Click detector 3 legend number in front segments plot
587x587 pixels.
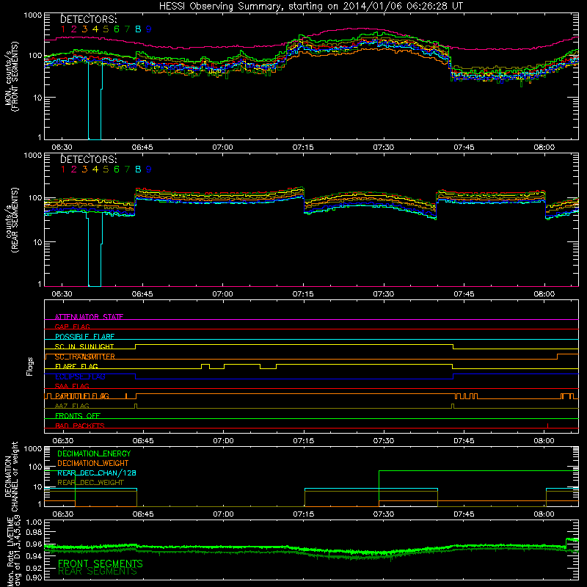tap(84, 29)
